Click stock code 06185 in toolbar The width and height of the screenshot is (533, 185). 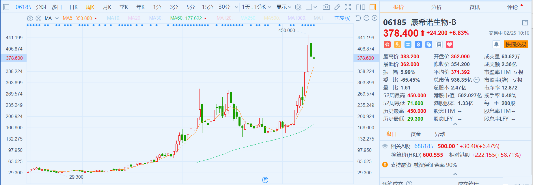[x=23, y=7]
